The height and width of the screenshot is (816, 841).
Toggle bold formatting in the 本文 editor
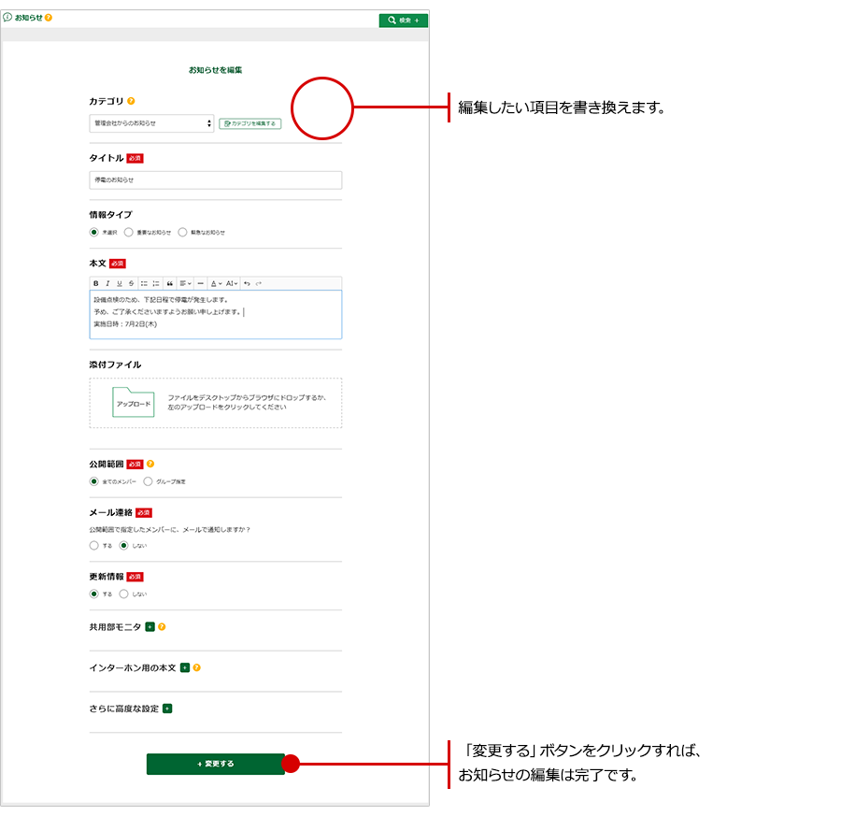(x=95, y=283)
